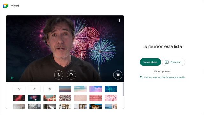Choose the bookshelf with lamp background
The width and height of the screenshot is (204, 115).
(x=65, y=106)
